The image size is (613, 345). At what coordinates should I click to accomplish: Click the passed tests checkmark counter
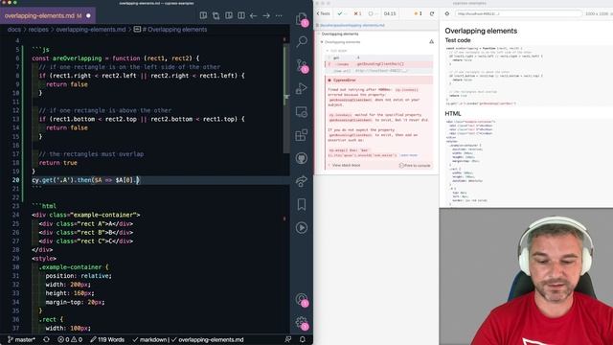pos(342,13)
